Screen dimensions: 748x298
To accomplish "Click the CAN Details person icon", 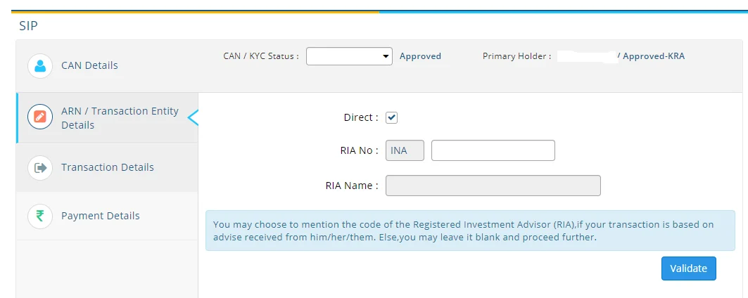I will (40, 66).
